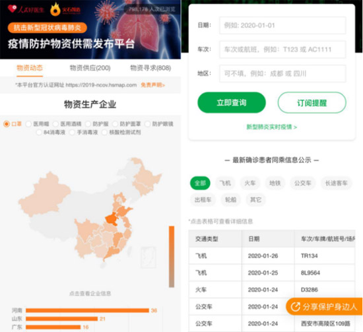Select the 口罩 radio button
The image size is (363, 332).
click(x=7, y=124)
